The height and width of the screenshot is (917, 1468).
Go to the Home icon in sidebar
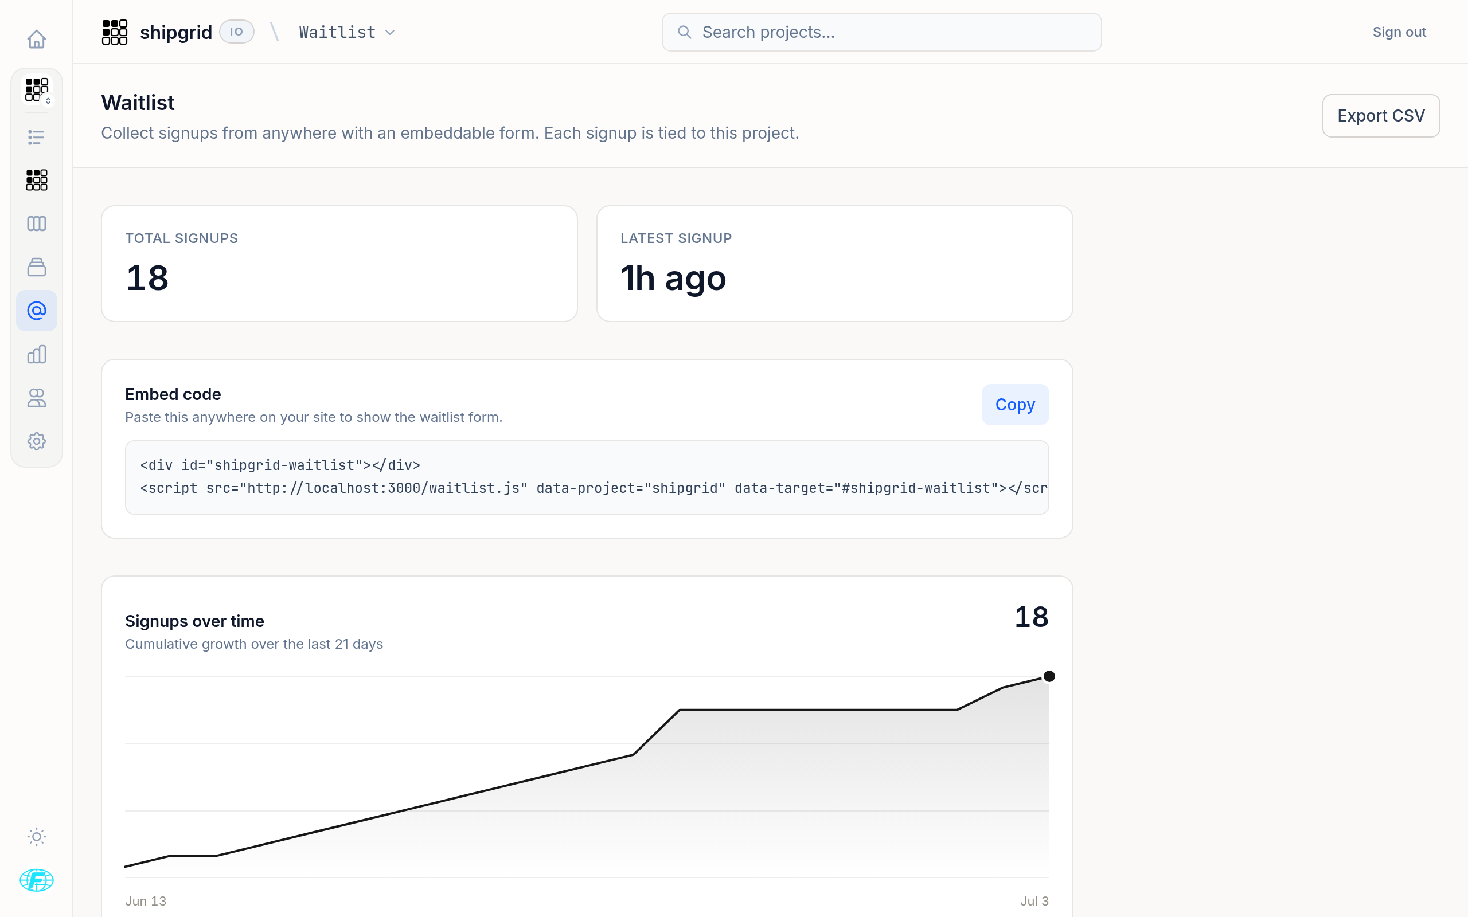[36, 40]
